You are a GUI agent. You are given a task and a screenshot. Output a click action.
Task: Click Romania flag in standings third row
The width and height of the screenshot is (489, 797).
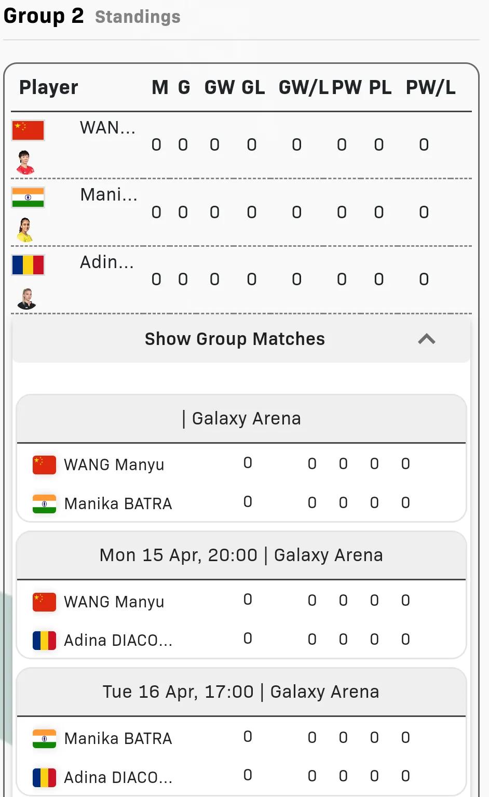(28, 264)
